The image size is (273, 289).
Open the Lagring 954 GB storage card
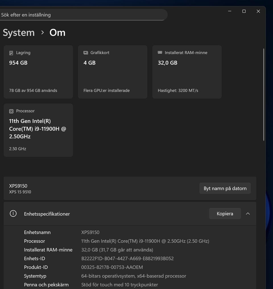38,72
